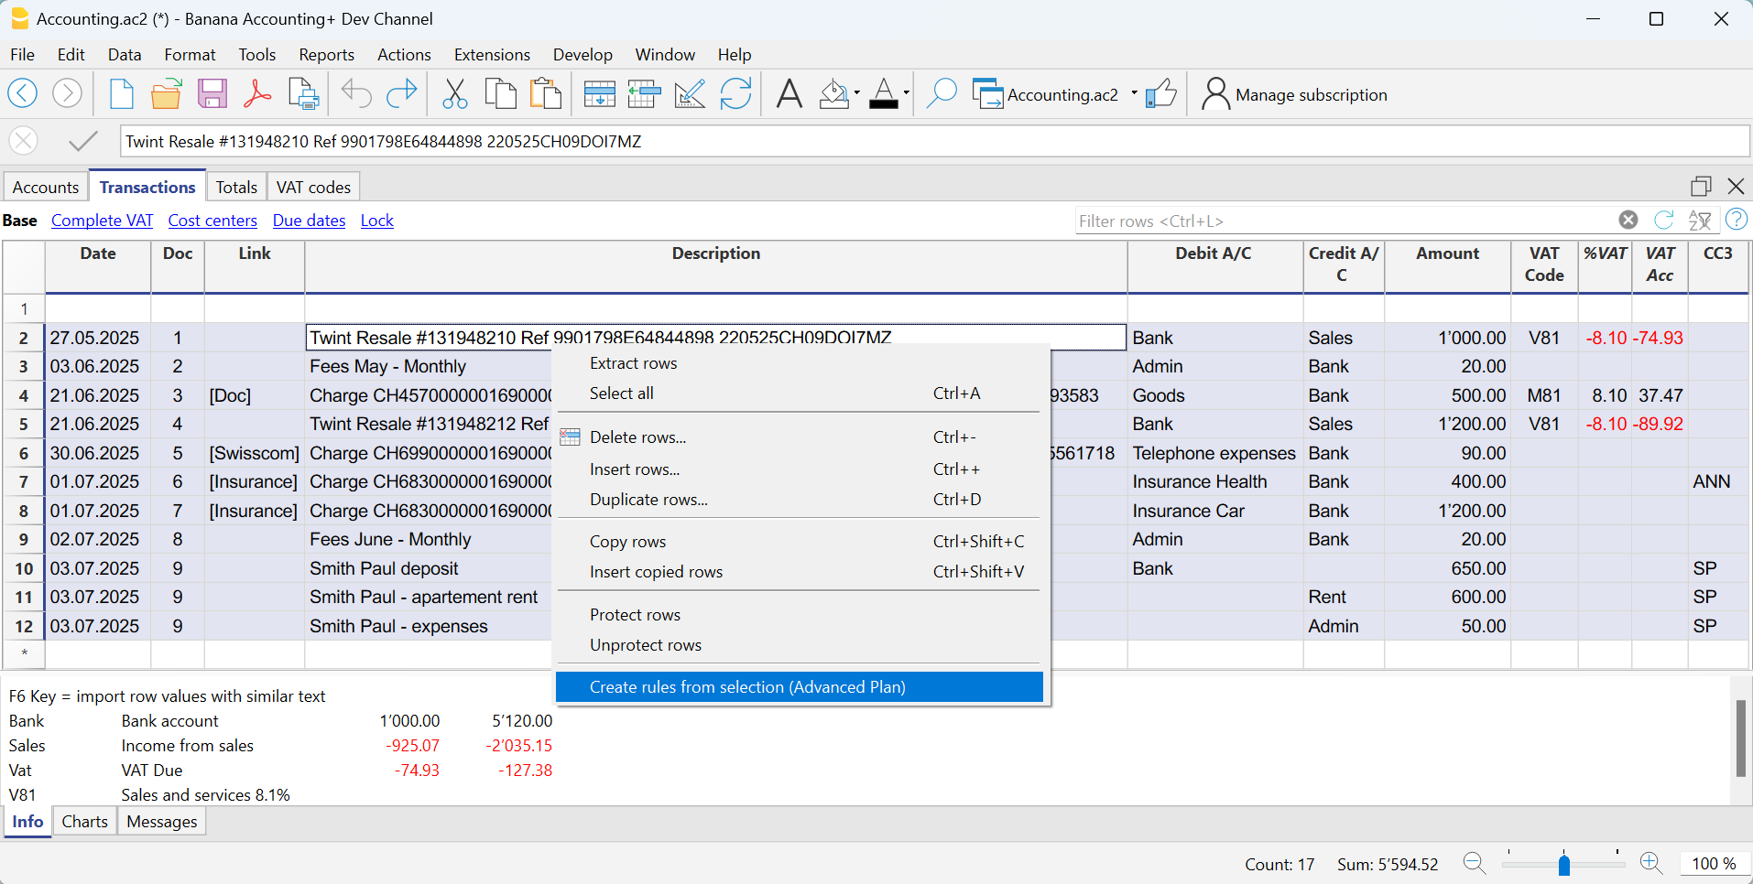Adjust the zoom slider
The image size is (1753, 884).
[x=1562, y=864]
